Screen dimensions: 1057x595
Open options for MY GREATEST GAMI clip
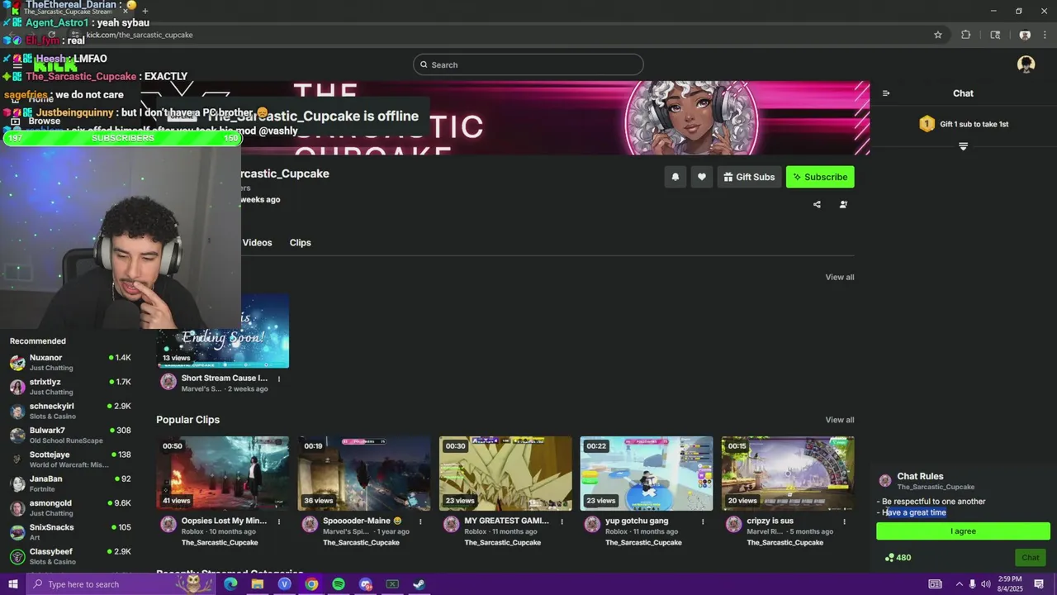[x=562, y=521]
